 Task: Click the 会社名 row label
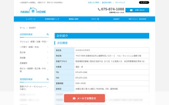(59, 50)
